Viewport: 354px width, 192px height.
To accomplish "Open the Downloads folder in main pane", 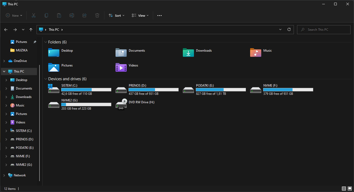I will pos(188,52).
